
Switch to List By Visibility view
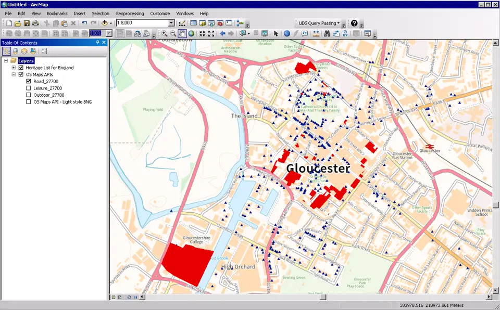point(24,51)
